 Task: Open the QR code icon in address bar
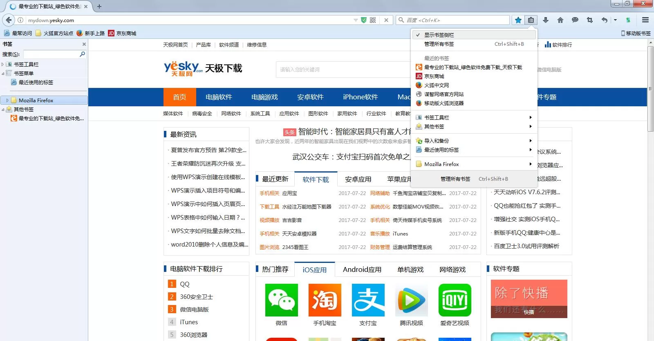[373, 20]
